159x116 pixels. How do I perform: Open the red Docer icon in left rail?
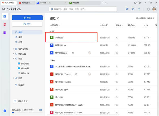[5, 24]
